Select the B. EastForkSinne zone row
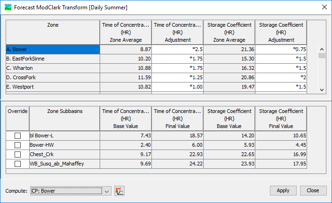Viewport: 332px width, 203px height. click(52, 59)
